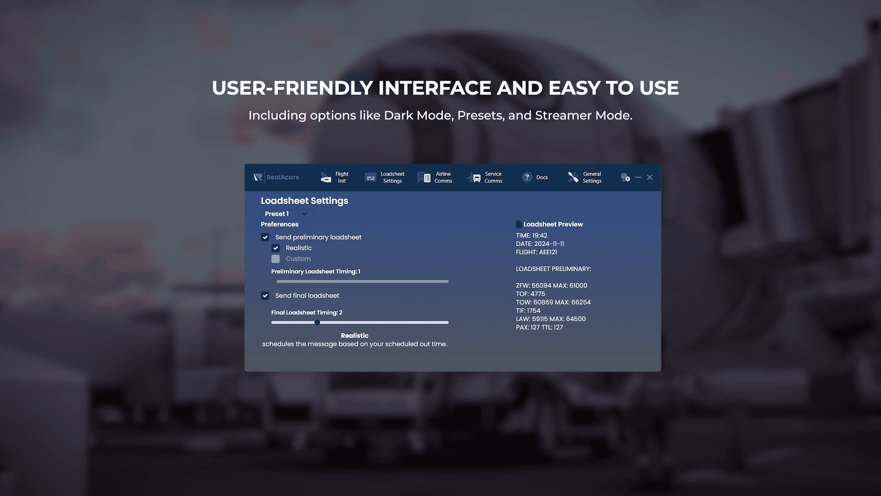Click the lightbulb gear theme icon
Image resolution: width=881 pixels, height=496 pixels.
pos(625,177)
